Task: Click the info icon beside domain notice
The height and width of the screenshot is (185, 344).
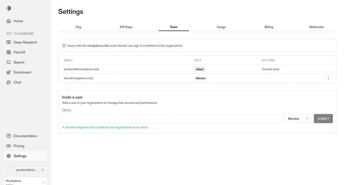Action: coord(64,45)
